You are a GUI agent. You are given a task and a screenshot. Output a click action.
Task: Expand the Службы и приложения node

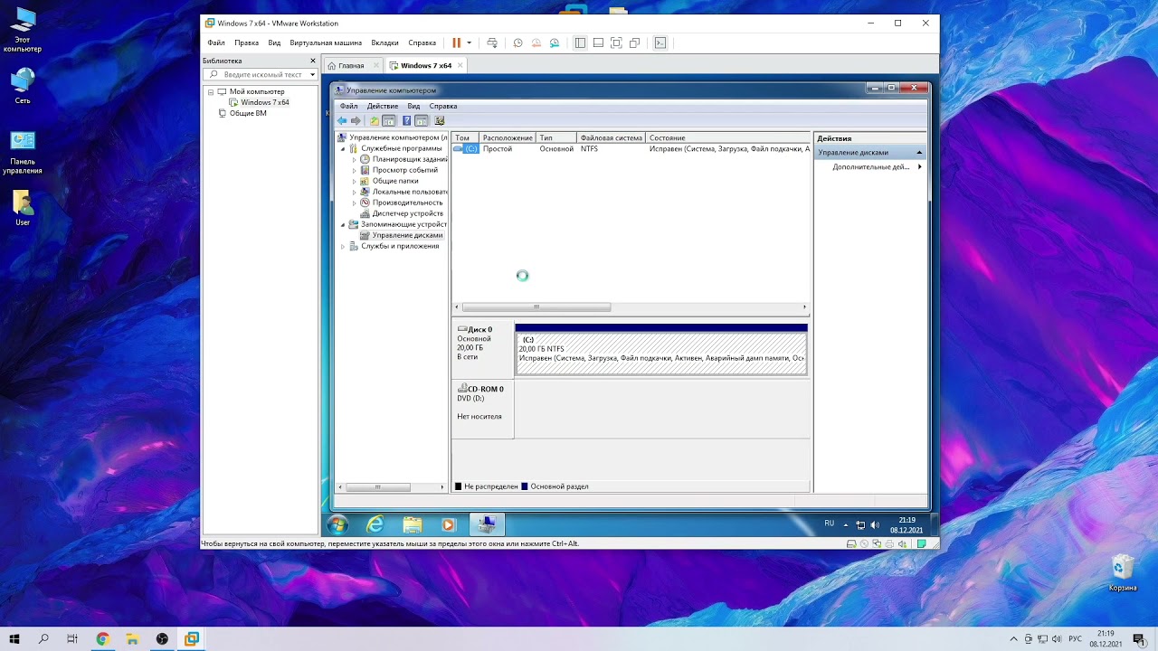pyautogui.click(x=343, y=246)
